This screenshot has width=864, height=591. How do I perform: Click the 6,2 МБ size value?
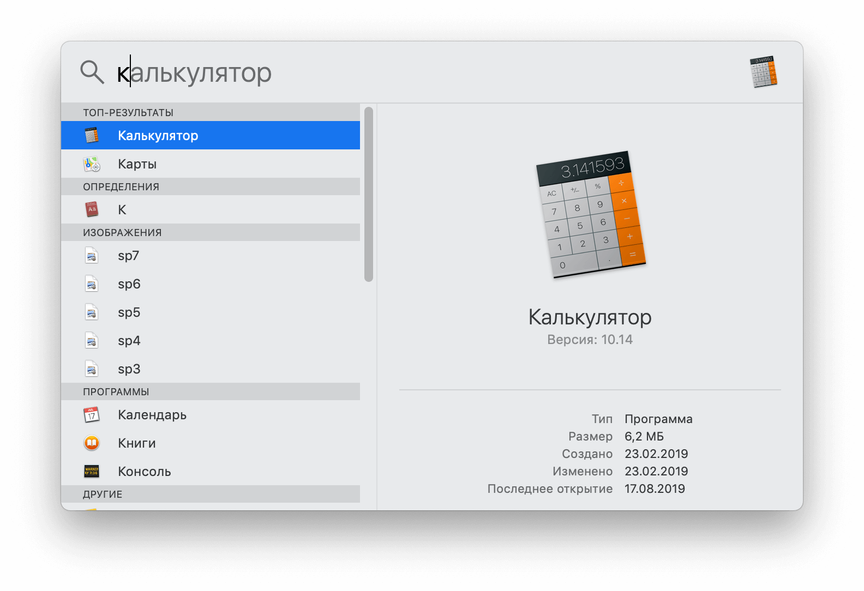click(x=644, y=437)
